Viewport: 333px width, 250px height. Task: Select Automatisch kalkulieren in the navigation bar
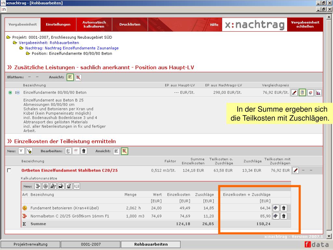coord(94,24)
